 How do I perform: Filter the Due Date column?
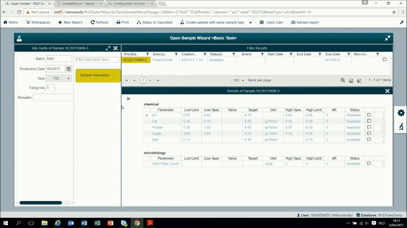349,54
